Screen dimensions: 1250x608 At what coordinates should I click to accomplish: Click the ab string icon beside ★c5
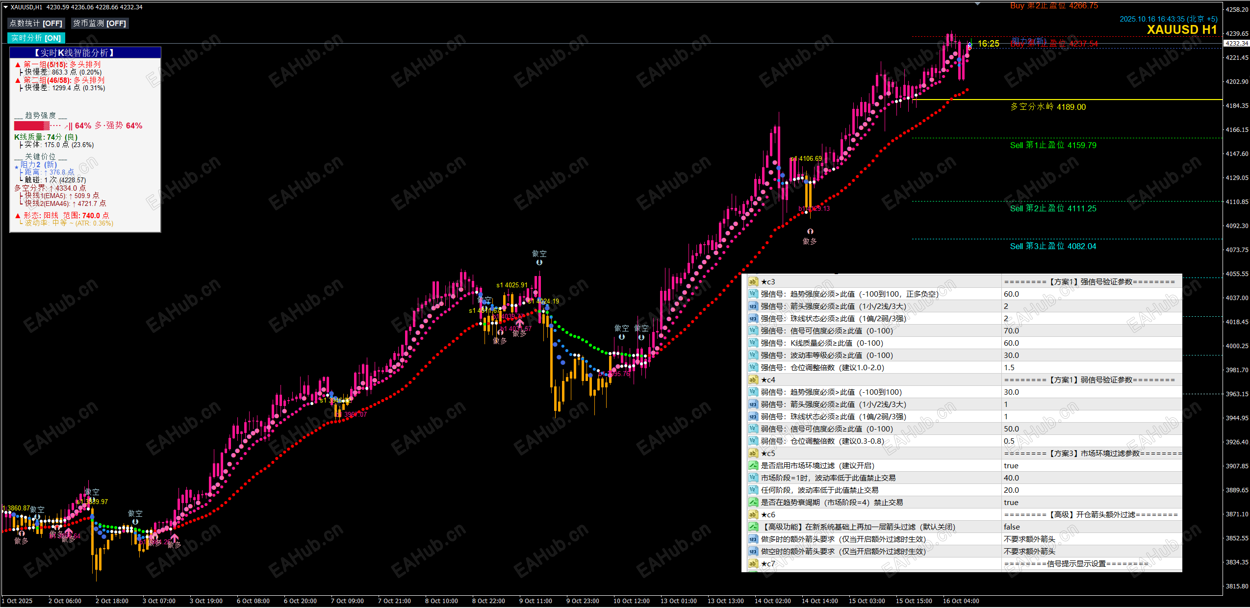[753, 453]
